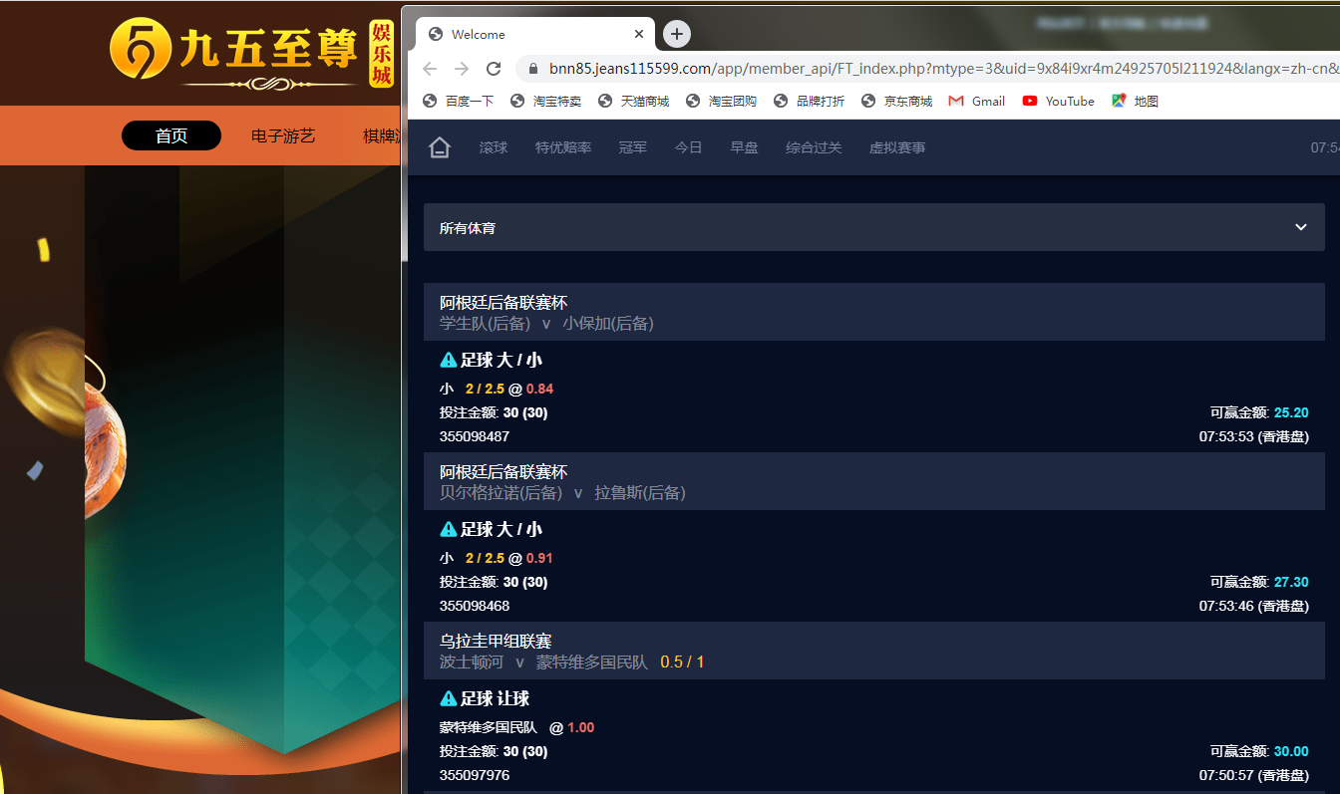Select the 早盘 menu item

(745, 147)
